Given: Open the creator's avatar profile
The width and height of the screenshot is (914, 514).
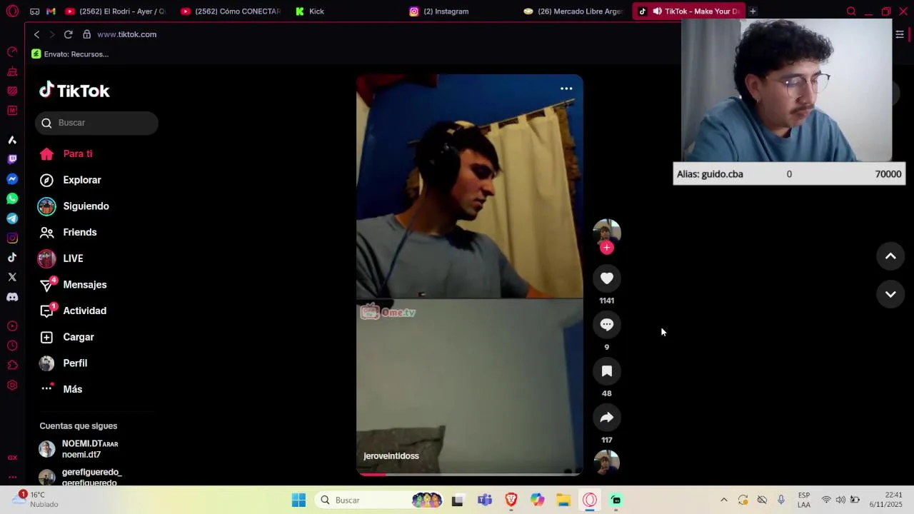Looking at the screenshot, I should (607, 233).
